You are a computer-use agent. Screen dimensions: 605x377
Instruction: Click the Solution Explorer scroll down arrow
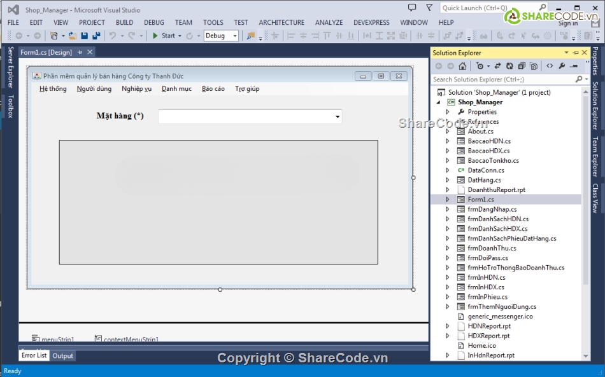pos(586,356)
